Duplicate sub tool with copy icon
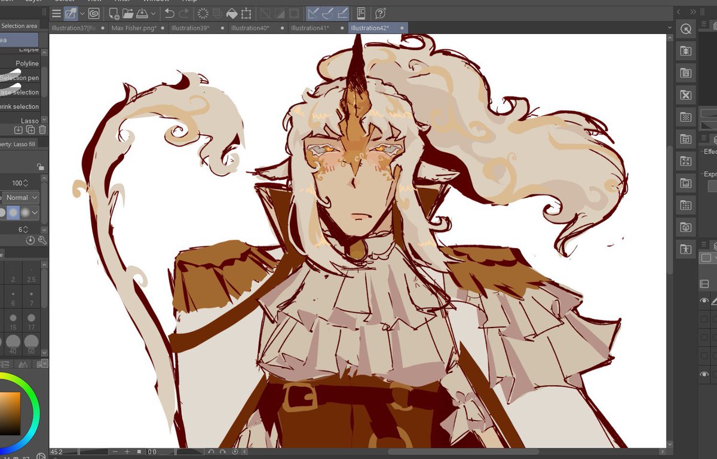Screen dimensions: 717x459 [x=30, y=130]
